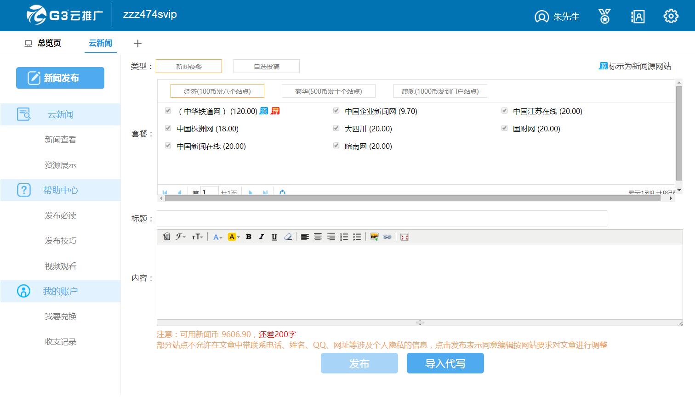Toggle italic formatting
This screenshot has height=401, width=695.
262,237
